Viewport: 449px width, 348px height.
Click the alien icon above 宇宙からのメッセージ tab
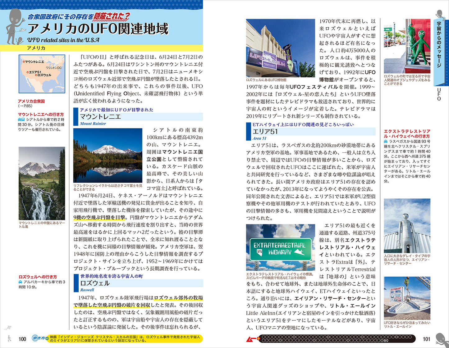(x=439, y=14)
